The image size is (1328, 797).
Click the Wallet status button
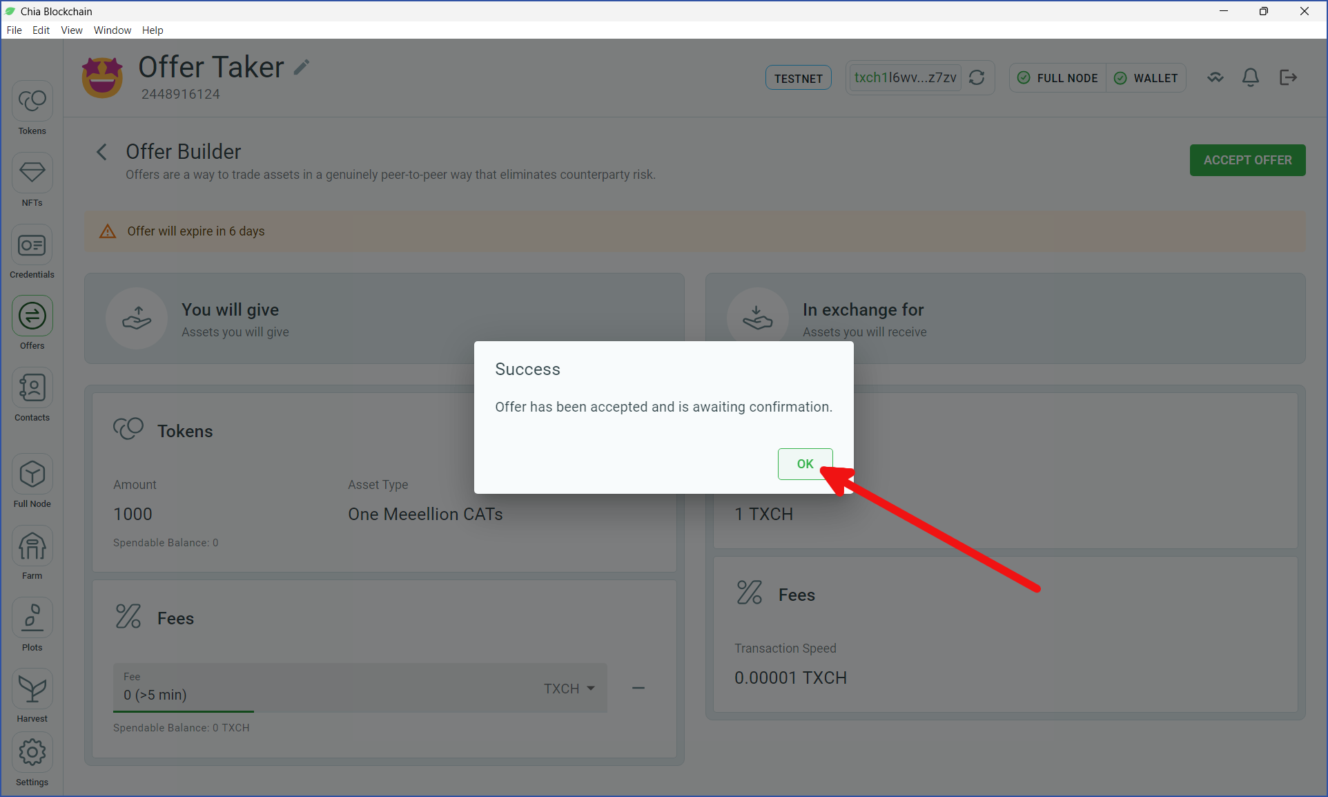tap(1146, 78)
